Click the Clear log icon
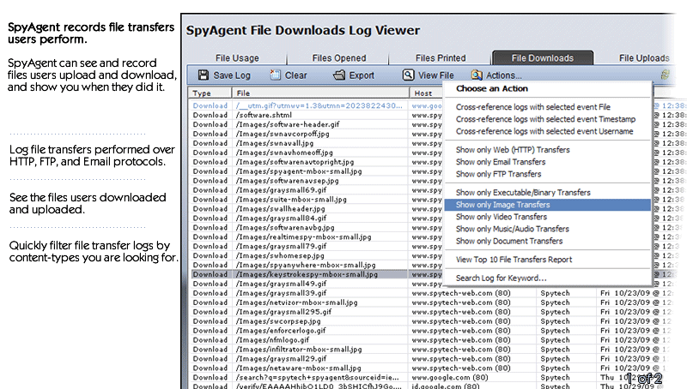This screenshot has height=389, width=687. click(x=275, y=75)
